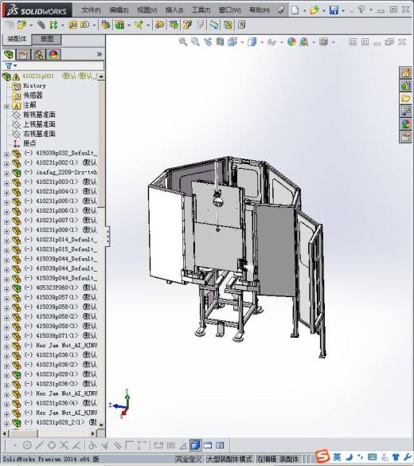Click the Hide/Show Items glasses icon
This screenshot has width=414, height=466.
click(271, 42)
